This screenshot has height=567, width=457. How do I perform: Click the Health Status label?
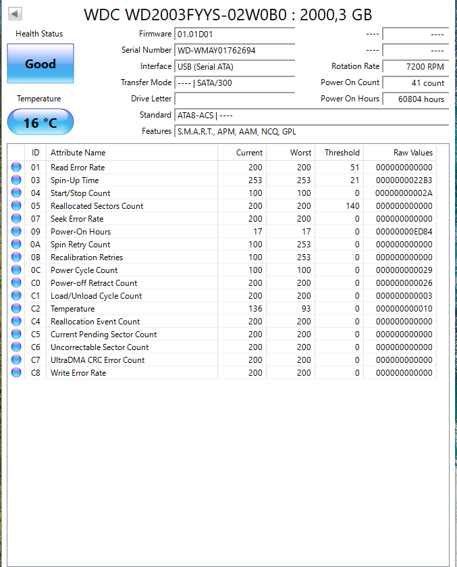click(39, 34)
